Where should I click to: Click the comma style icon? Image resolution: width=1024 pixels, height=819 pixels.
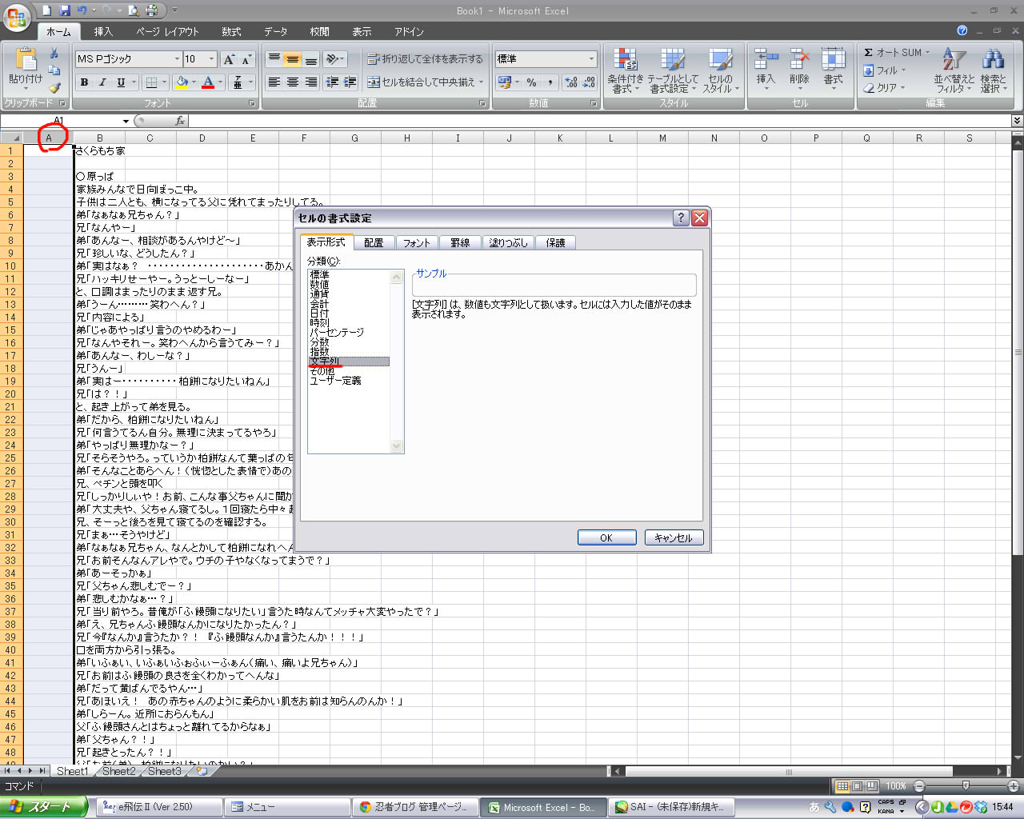[x=551, y=82]
